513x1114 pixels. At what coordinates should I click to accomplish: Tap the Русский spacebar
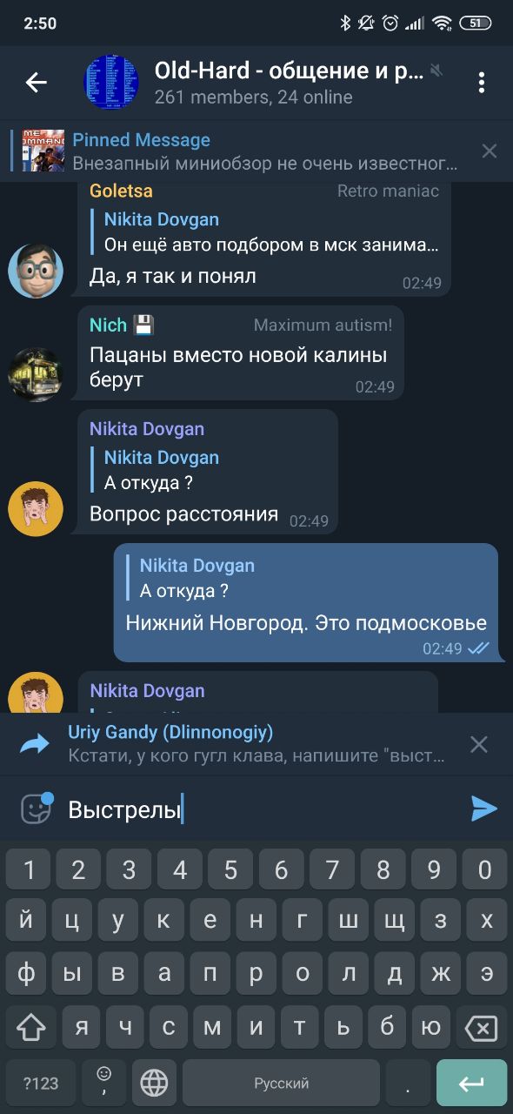[281, 1084]
